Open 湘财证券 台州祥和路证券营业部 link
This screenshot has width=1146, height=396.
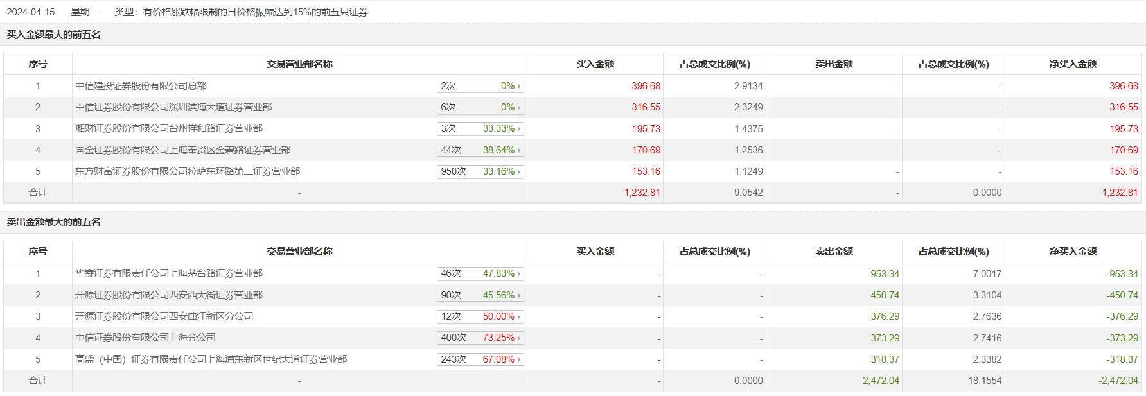169,128
